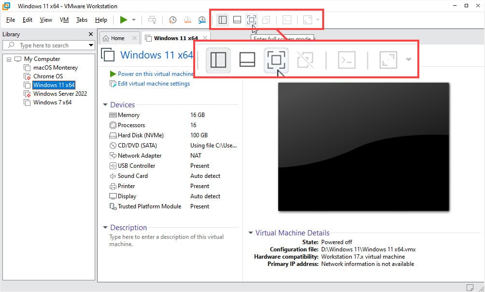485x292 pixels.
Task: Switch to the Home tab
Action: coord(117,38)
